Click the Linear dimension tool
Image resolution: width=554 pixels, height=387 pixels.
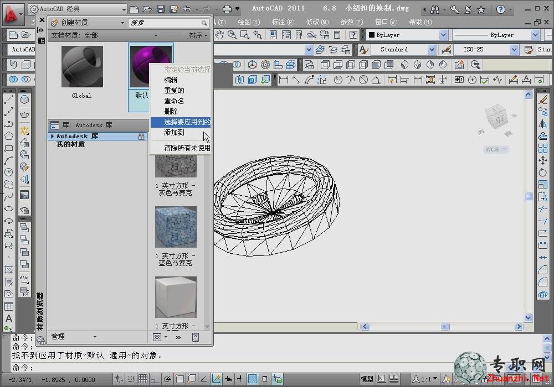coord(283,80)
